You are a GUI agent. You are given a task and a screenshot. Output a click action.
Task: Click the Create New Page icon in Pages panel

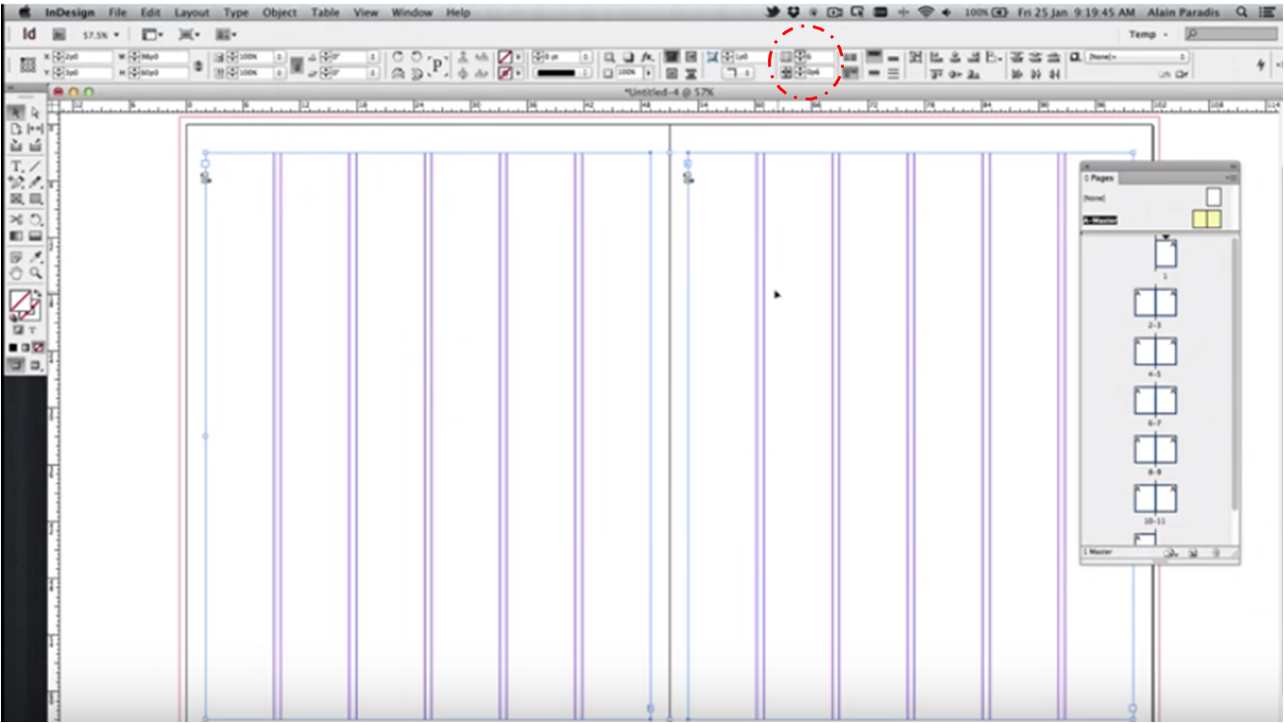click(x=1194, y=552)
